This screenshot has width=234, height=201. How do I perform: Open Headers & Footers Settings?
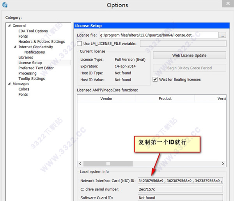41,42
